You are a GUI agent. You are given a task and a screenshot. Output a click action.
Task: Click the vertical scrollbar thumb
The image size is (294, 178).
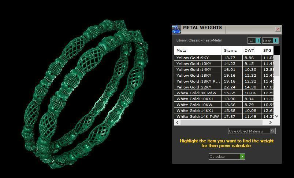pos(276,66)
